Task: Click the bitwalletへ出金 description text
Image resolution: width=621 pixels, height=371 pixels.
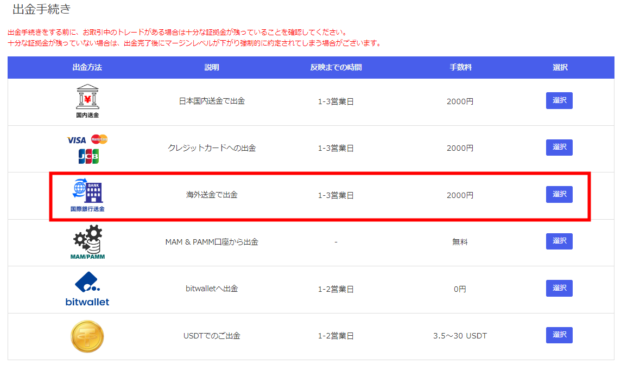Action: [x=212, y=289]
